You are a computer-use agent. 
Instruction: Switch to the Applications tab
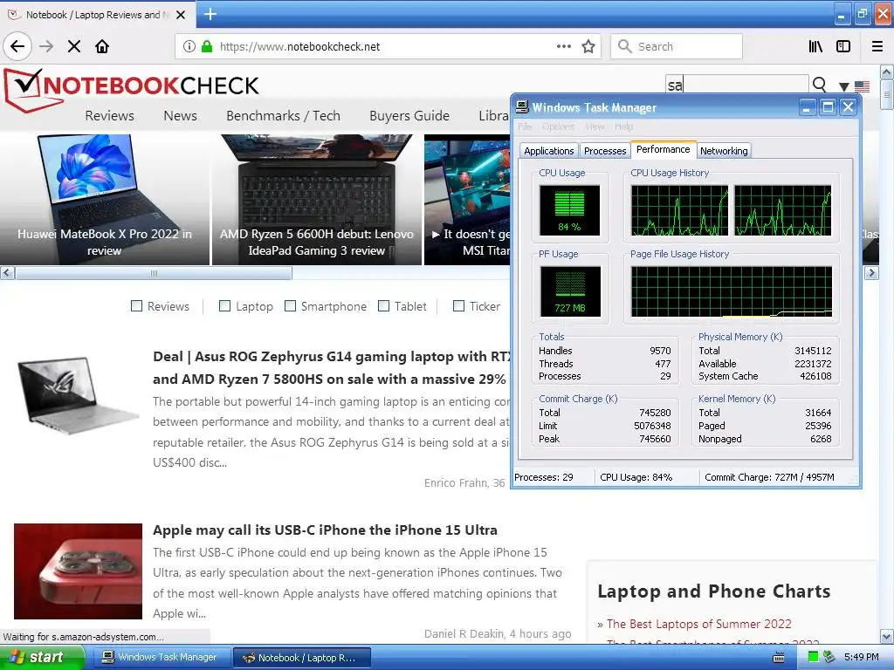tap(548, 150)
